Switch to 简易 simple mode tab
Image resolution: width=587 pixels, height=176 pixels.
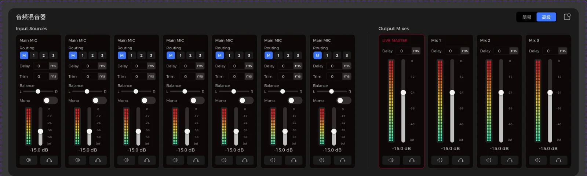click(x=527, y=17)
